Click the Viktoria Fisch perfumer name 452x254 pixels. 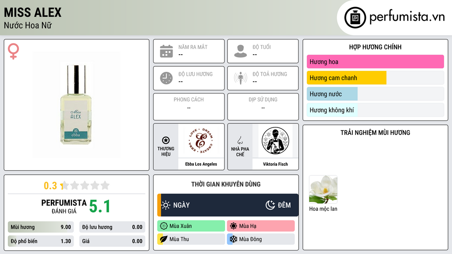pos(275,164)
